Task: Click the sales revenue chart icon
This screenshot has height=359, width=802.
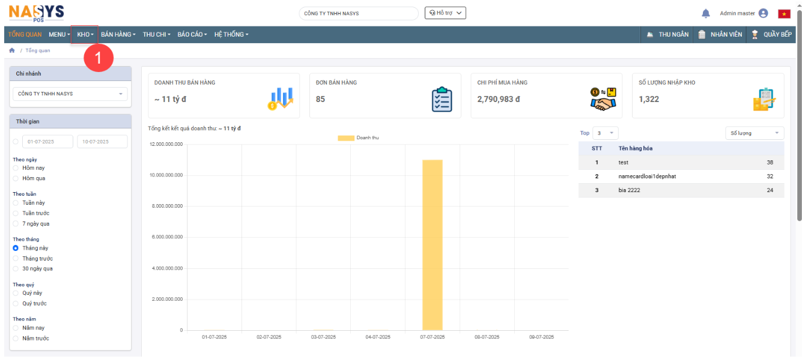Action: point(280,99)
